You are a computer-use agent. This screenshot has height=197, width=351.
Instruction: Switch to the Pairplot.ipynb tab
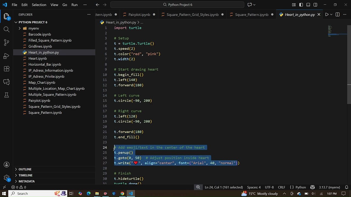tap(139, 15)
